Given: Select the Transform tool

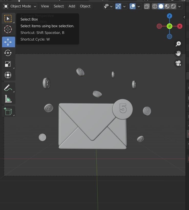Looking at the screenshot, I should (x=8, y=75).
